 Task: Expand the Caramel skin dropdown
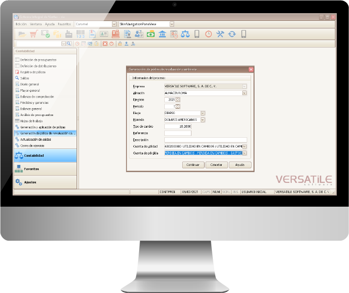114,24
